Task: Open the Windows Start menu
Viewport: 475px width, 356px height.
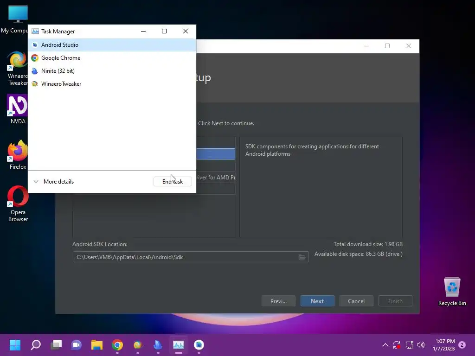Action: (15, 345)
